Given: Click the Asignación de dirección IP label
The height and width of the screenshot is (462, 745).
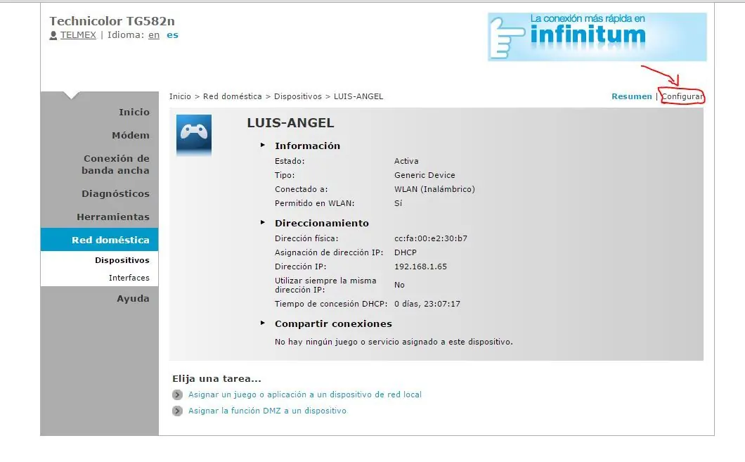Looking at the screenshot, I should click(329, 252).
